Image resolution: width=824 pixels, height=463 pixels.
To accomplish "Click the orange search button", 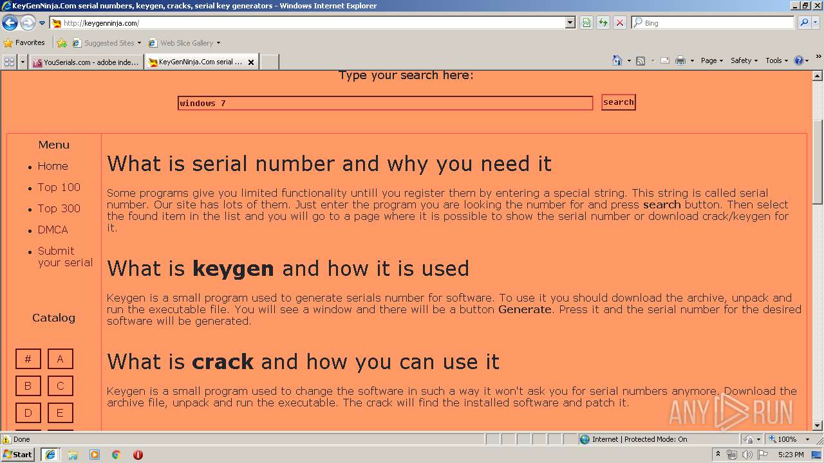I will point(618,102).
